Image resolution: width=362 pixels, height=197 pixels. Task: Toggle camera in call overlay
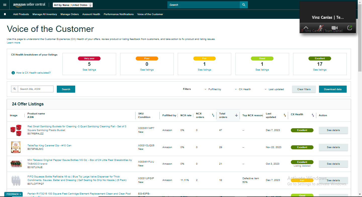tap(335, 28)
